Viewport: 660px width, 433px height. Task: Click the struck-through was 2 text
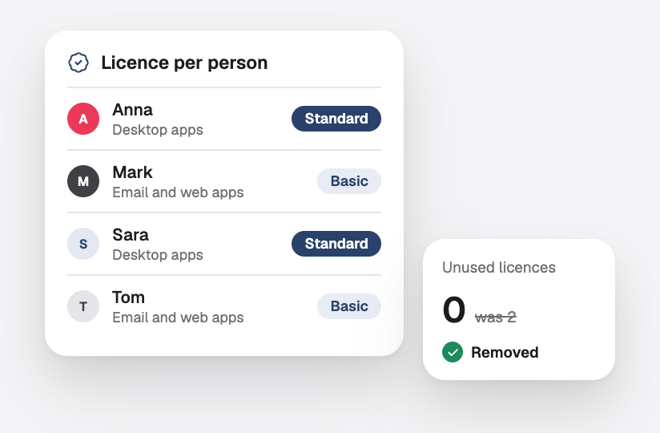(496, 317)
